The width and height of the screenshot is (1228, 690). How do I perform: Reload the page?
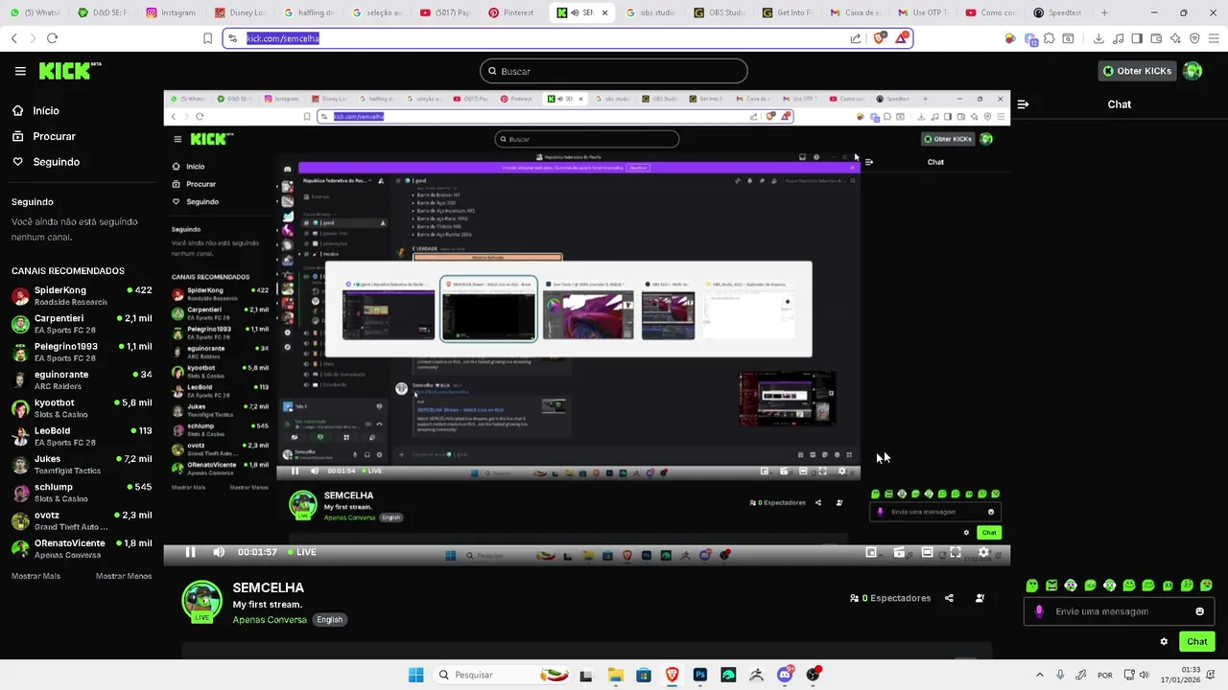52,38
